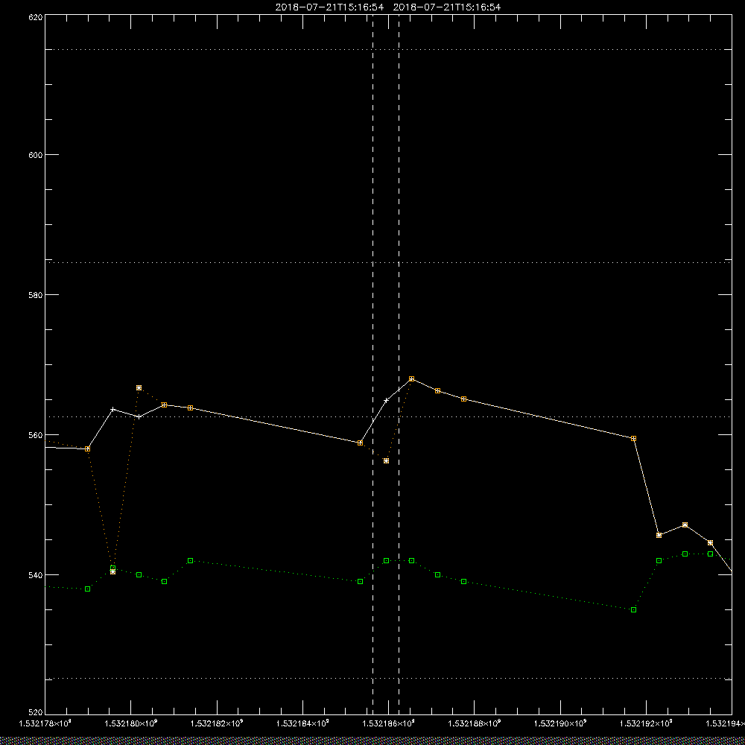Select the 580 y-axis label
745x745 pixels.
tap(36, 295)
